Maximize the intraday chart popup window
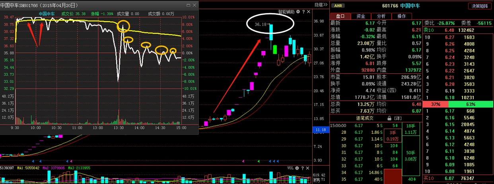Image resolution: width=494 pixels, height=184 pixels. click(188, 5)
